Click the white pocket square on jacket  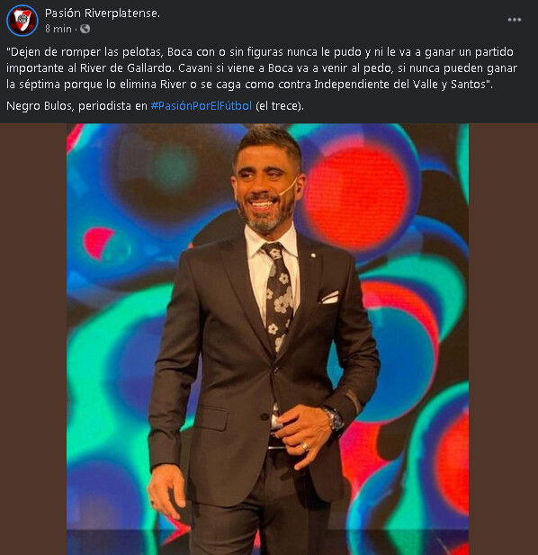tap(329, 298)
